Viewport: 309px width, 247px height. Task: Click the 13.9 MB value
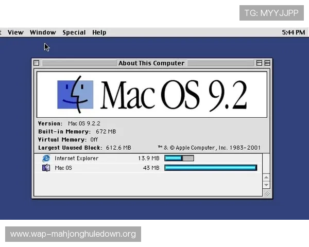(149, 158)
